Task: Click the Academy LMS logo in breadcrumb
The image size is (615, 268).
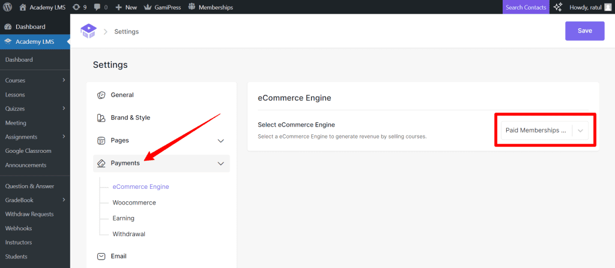Action: coord(88,31)
